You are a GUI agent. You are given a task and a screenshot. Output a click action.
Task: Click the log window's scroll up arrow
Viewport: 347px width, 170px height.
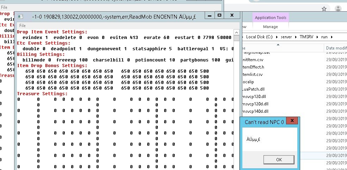(x=237, y=38)
